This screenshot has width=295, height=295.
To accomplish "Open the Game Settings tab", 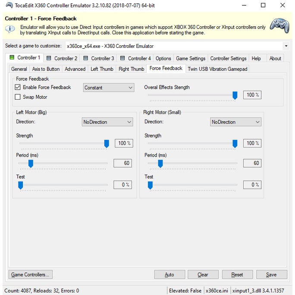I will click(191, 59).
